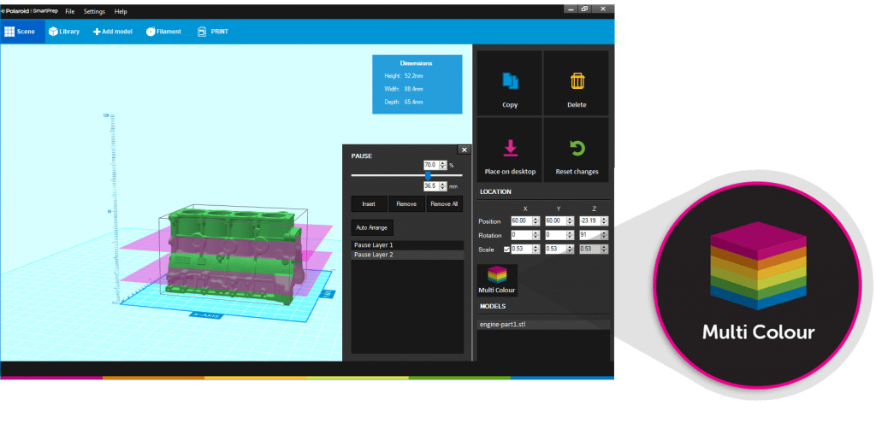Select Pause Layer 2 in list
Viewport: 876px width, 423px height.
tap(407, 255)
